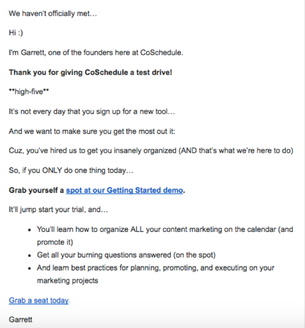305x328 pixels.
Task: Click the 'burning questions answered' bullet item
Action: (x=126, y=255)
